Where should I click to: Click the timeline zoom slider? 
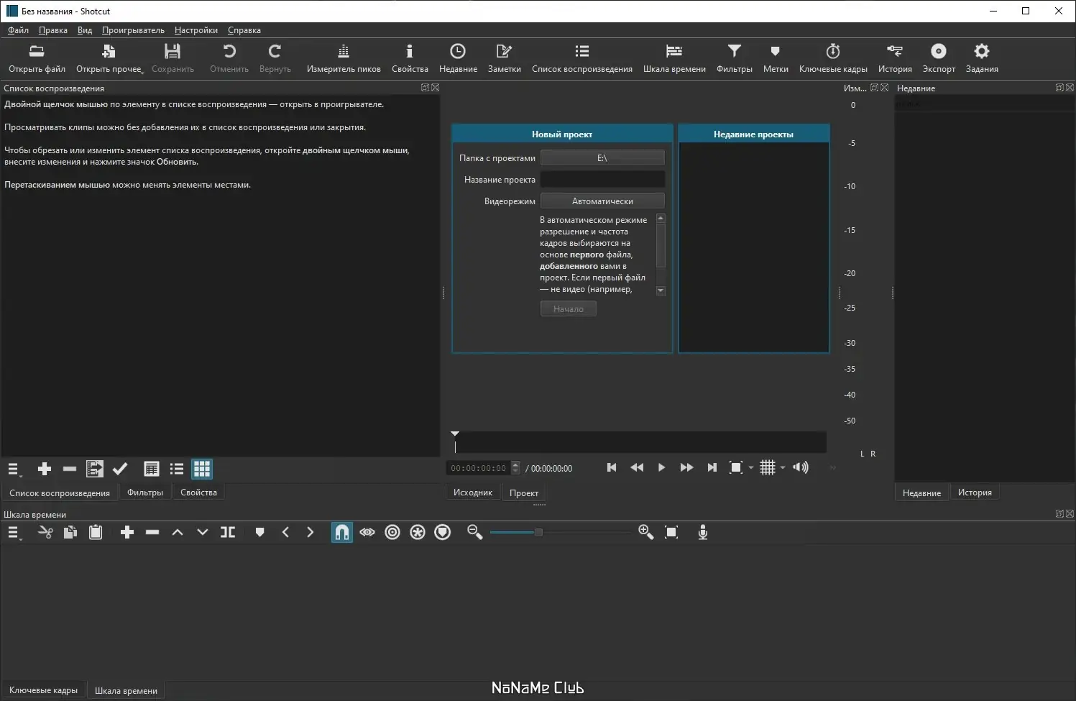pyautogui.click(x=538, y=532)
